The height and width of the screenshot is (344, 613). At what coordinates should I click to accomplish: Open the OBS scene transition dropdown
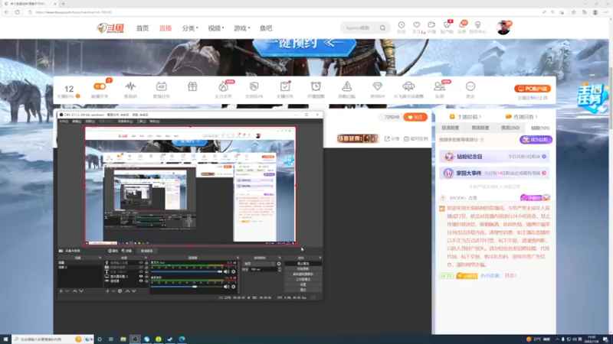pos(258,264)
